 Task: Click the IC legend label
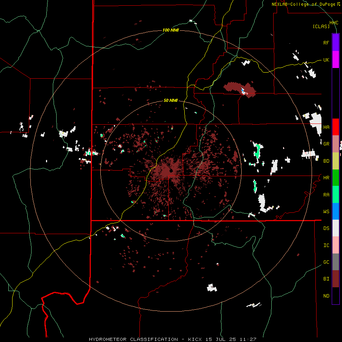(326, 245)
